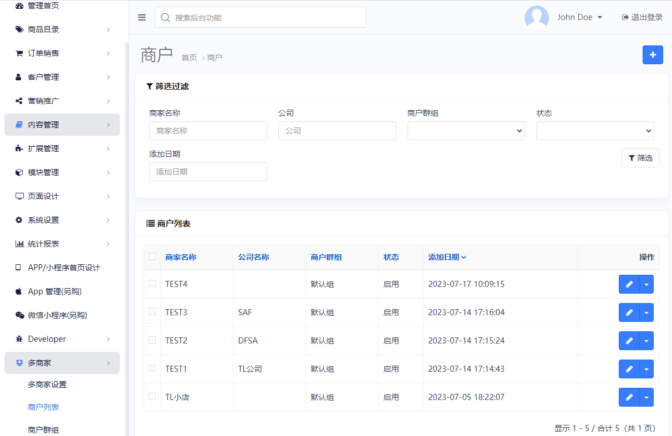The width and height of the screenshot is (672, 436).
Task: Click the 首页 breadcrumb link
Action: 189,58
